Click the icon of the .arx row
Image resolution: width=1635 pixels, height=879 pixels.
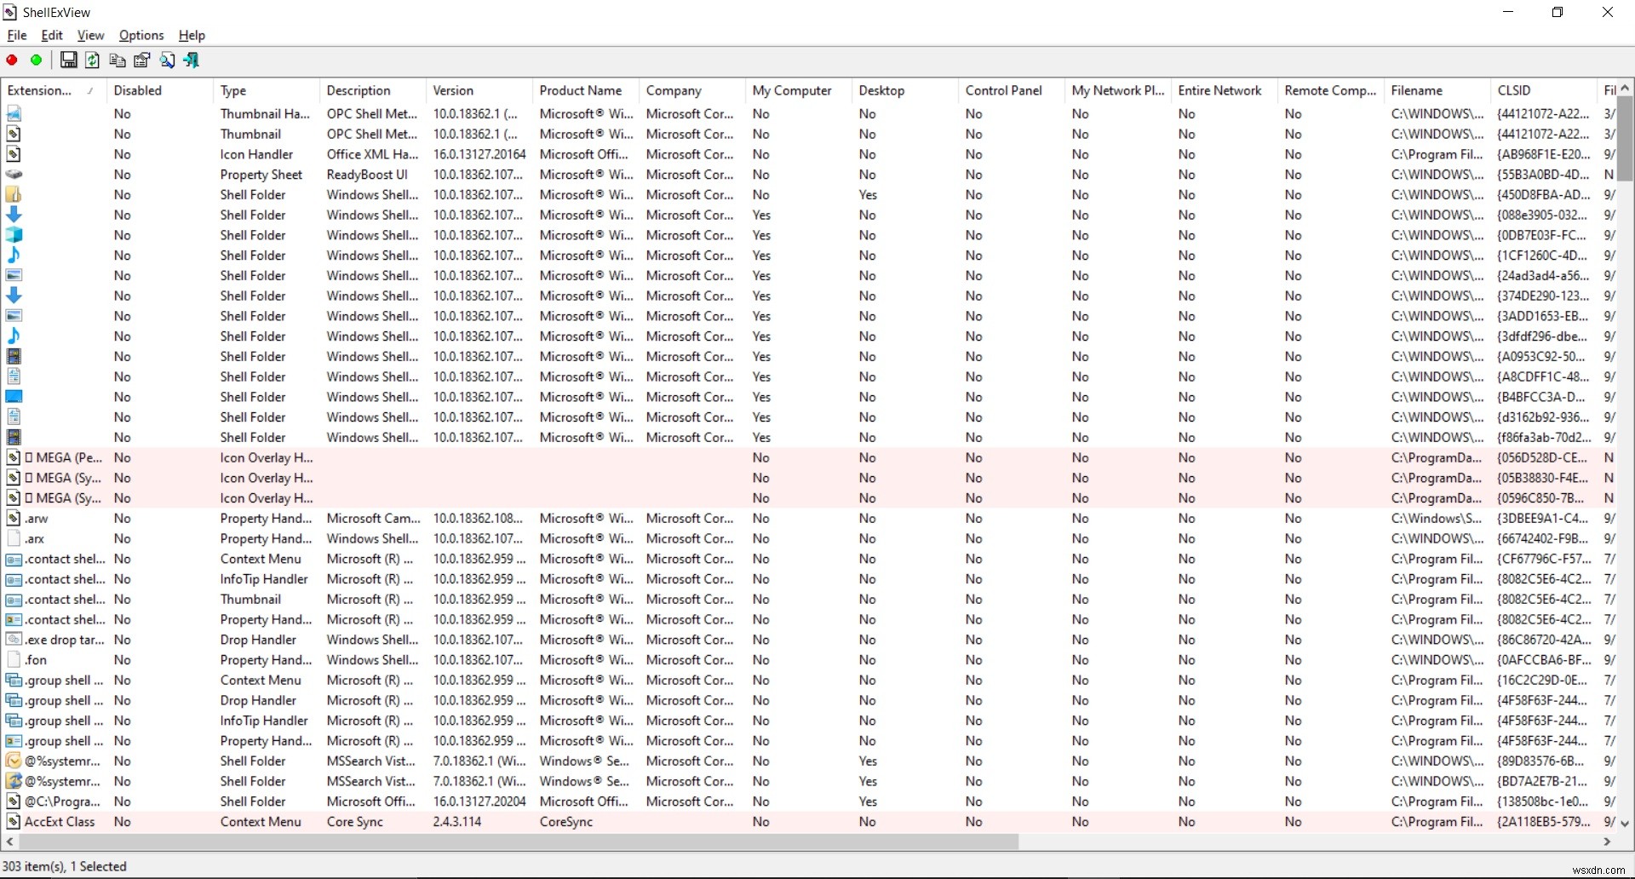[14, 539]
